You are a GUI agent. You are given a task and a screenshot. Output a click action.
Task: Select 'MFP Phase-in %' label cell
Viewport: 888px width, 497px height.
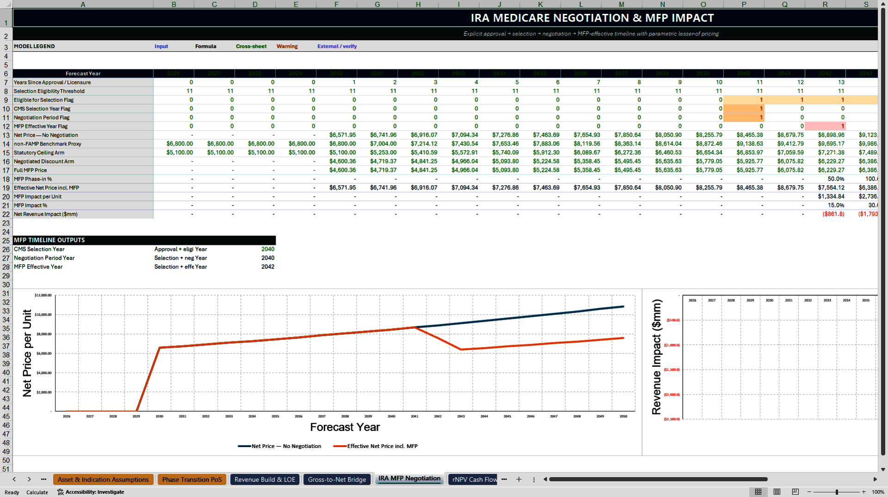pyautogui.click(x=83, y=179)
